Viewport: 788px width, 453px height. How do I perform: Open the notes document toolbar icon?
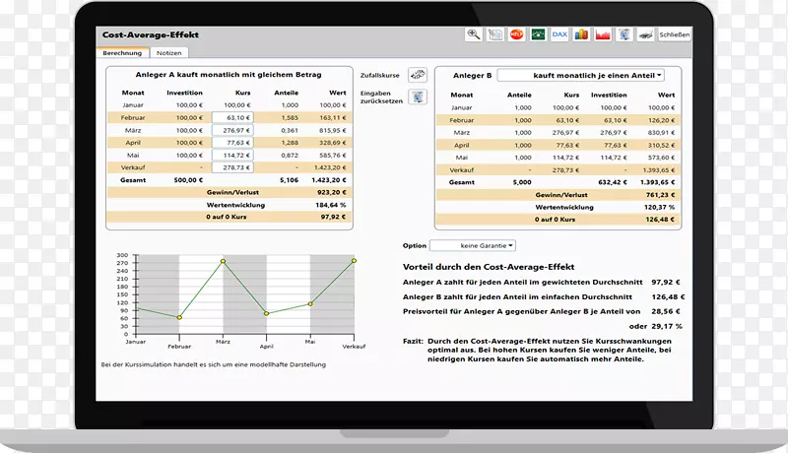pyautogui.click(x=494, y=34)
